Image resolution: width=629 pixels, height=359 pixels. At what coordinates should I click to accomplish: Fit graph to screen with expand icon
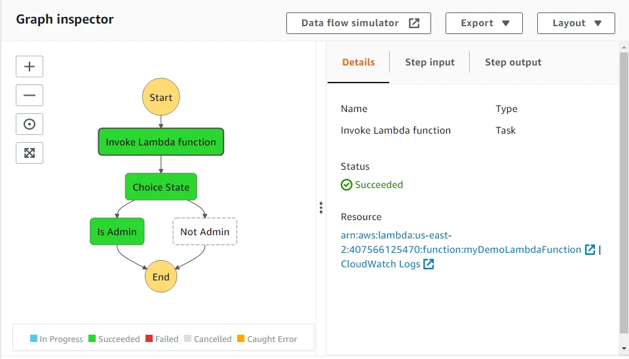pos(29,153)
